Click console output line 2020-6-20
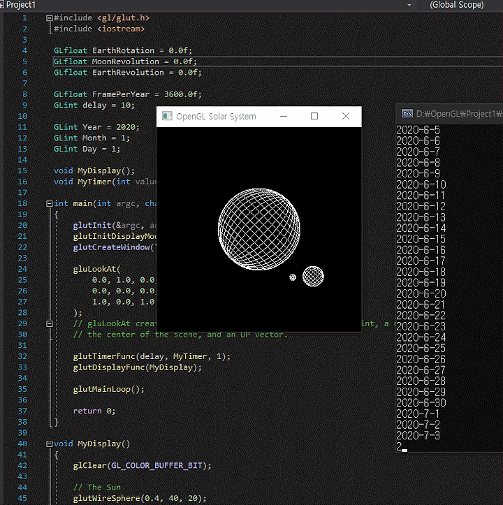Screen dimensions: 503x505 421,294
